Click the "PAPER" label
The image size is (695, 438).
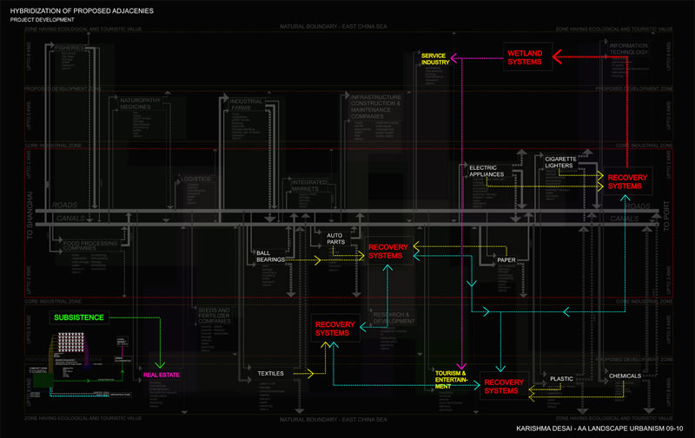(506, 260)
